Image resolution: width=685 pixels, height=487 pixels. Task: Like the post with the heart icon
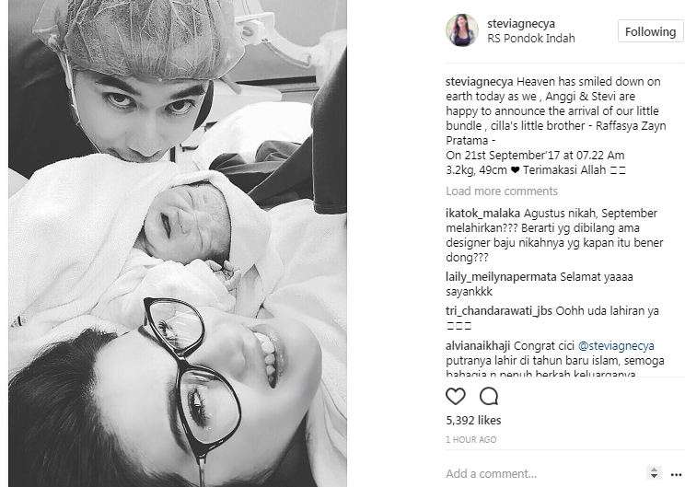(455, 396)
